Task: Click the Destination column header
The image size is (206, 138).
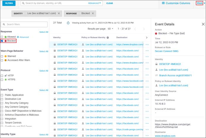Action: [x=122, y=37]
